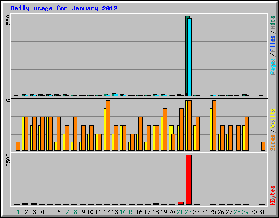This screenshot has width=279, height=218.
Task: Click the small hits bar for day 13
Action: (x=113, y=95)
